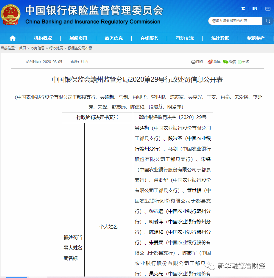Click the 微信 share label
The width and height of the screenshot is (274, 278).
tap(232, 62)
